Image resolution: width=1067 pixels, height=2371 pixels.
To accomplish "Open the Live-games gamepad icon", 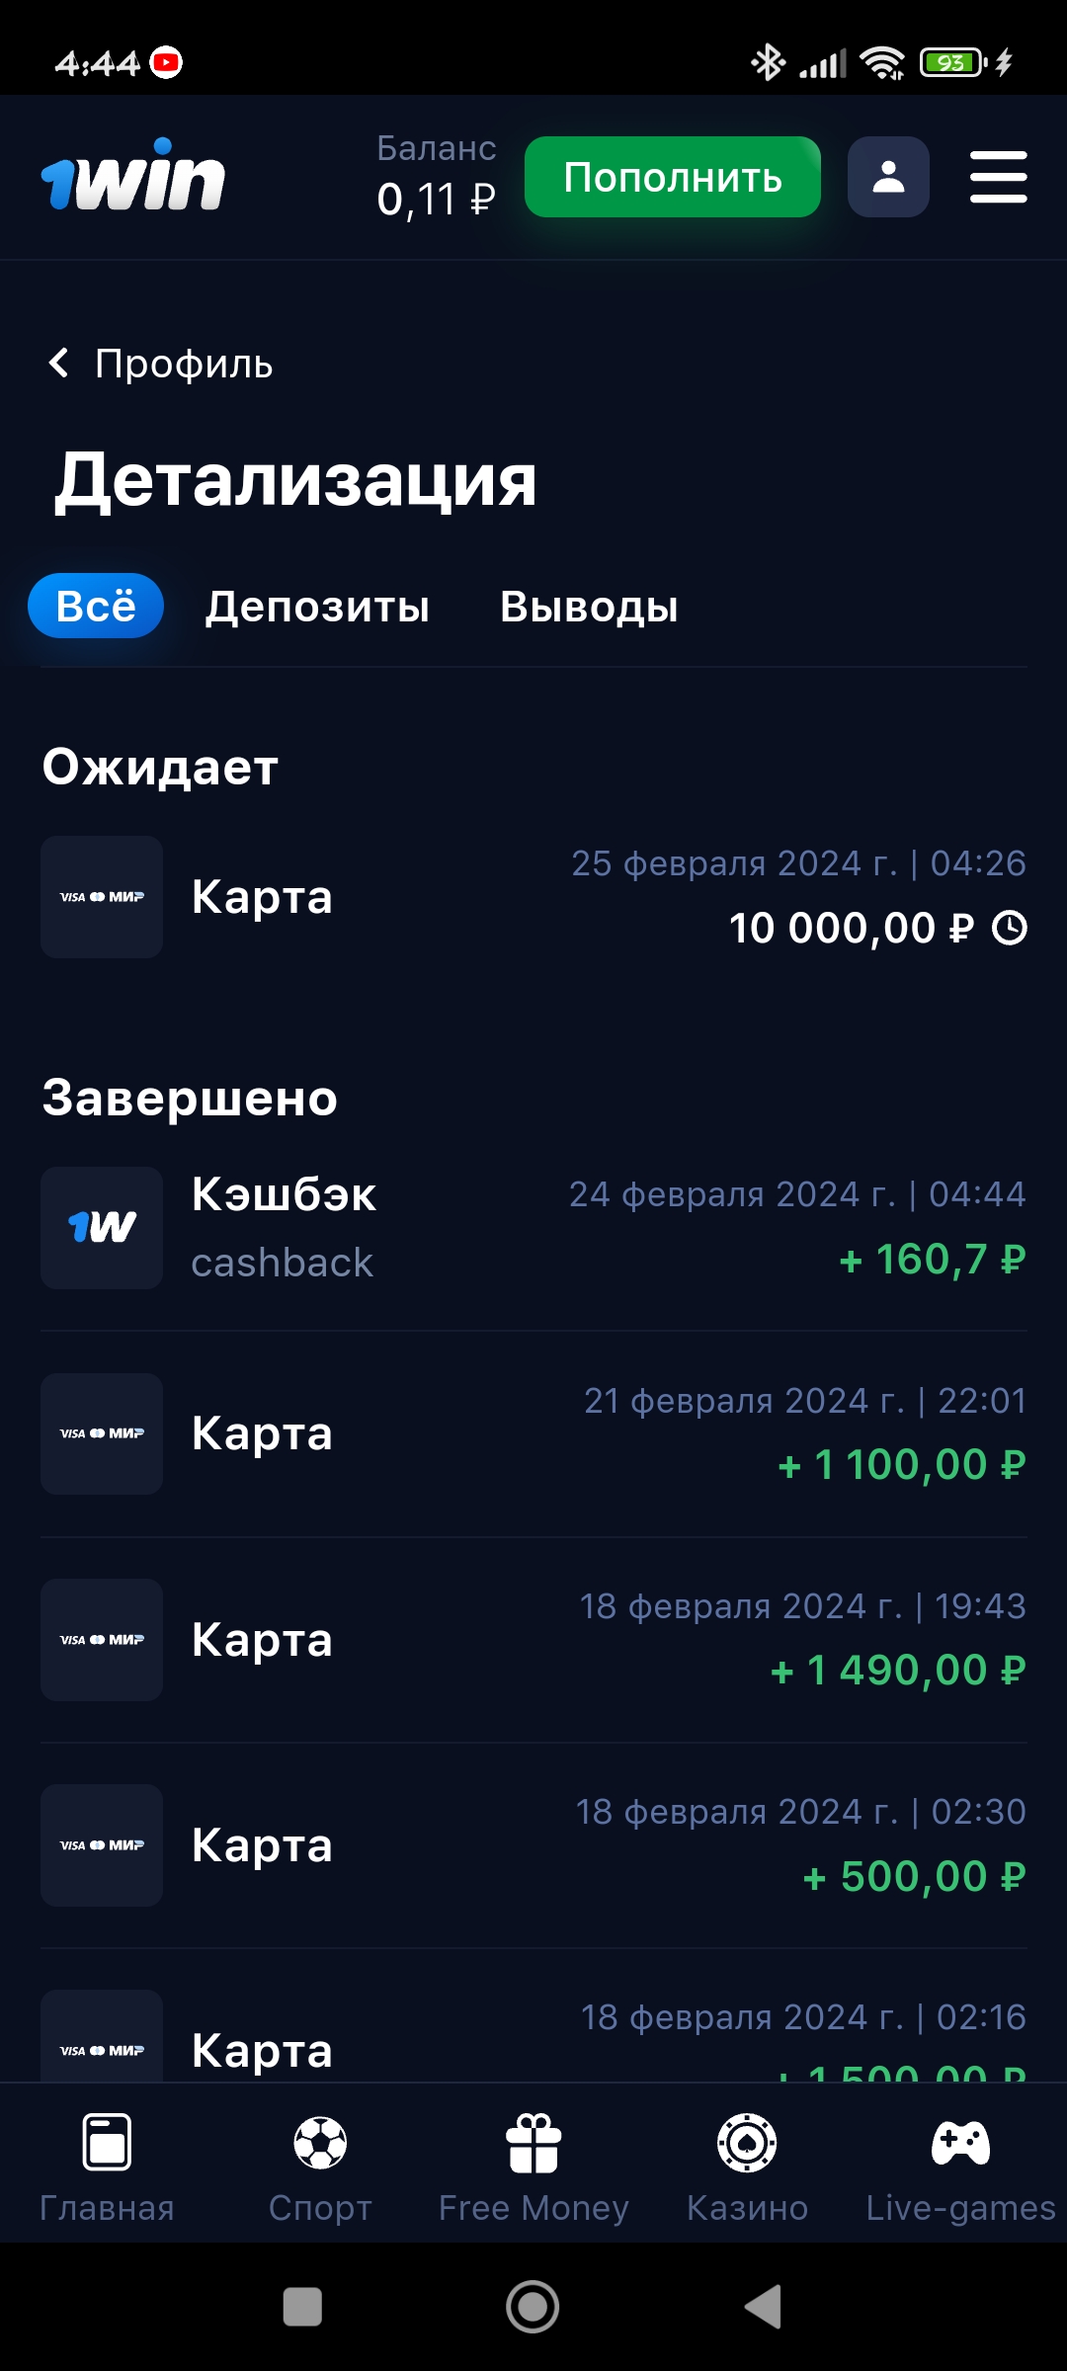I will click(x=960, y=2142).
